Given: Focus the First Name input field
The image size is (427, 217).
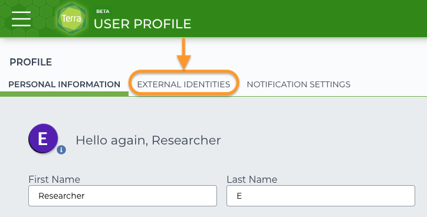Looking at the screenshot, I should coord(123,196).
